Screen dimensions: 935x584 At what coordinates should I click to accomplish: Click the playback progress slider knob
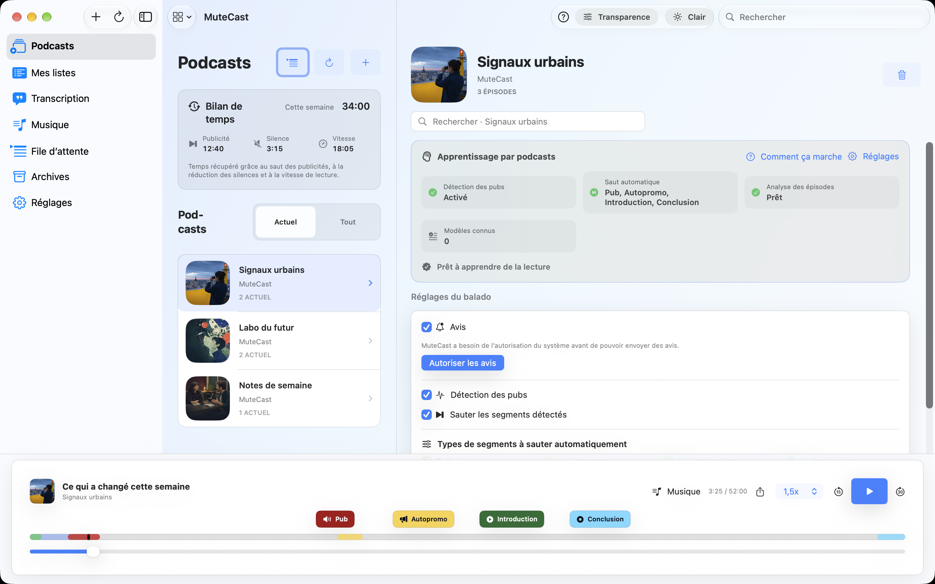click(93, 552)
